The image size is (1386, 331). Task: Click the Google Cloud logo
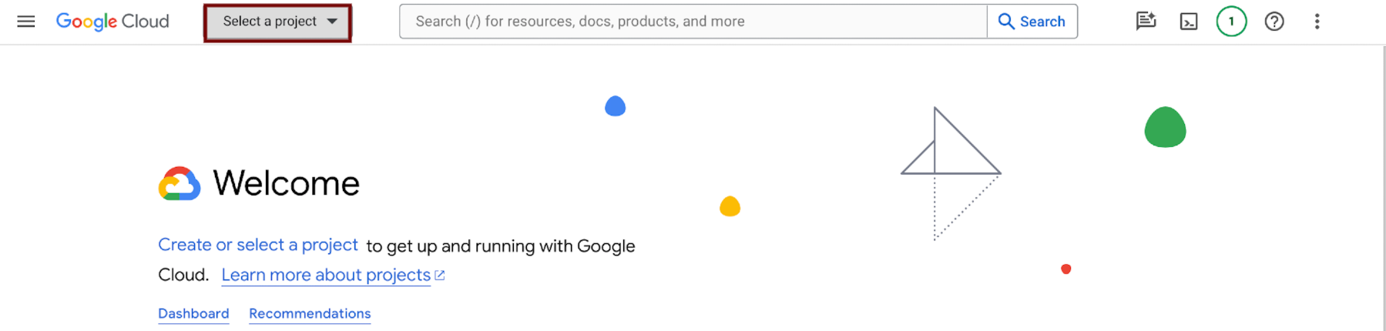point(112,22)
